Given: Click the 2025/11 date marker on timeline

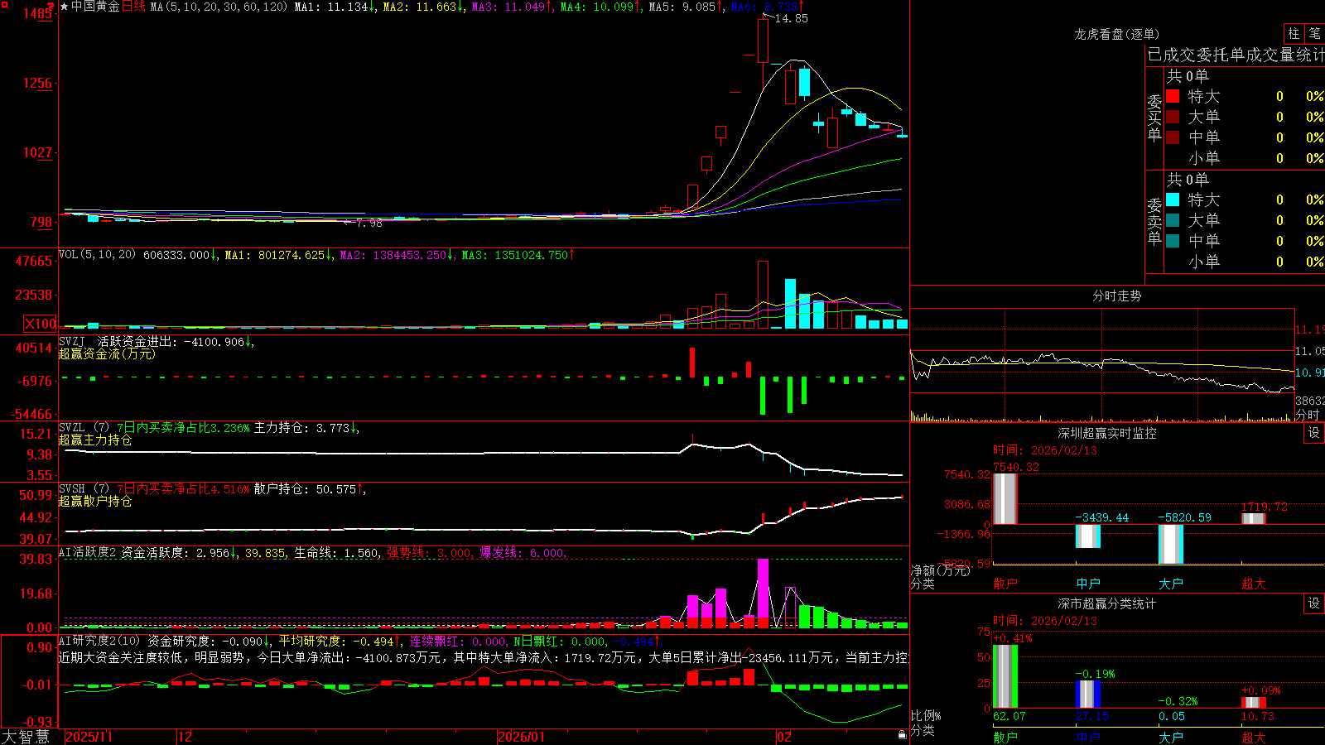Looking at the screenshot, I should coord(89,737).
